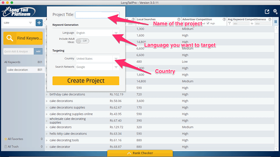Click help icon next to Local Searches
The image size is (280, 157).
pyautogui.click(x=179, y=19)
